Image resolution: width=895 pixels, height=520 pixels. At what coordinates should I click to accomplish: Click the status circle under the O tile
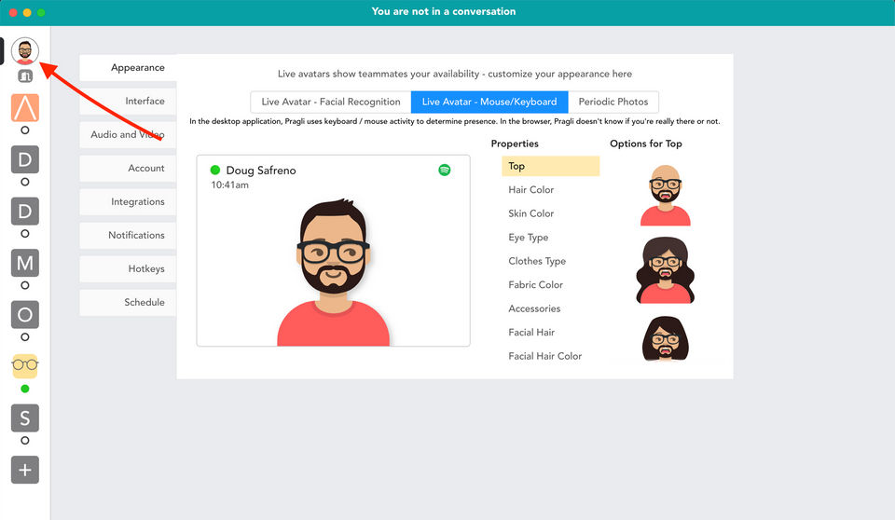(x=24, y=336)
